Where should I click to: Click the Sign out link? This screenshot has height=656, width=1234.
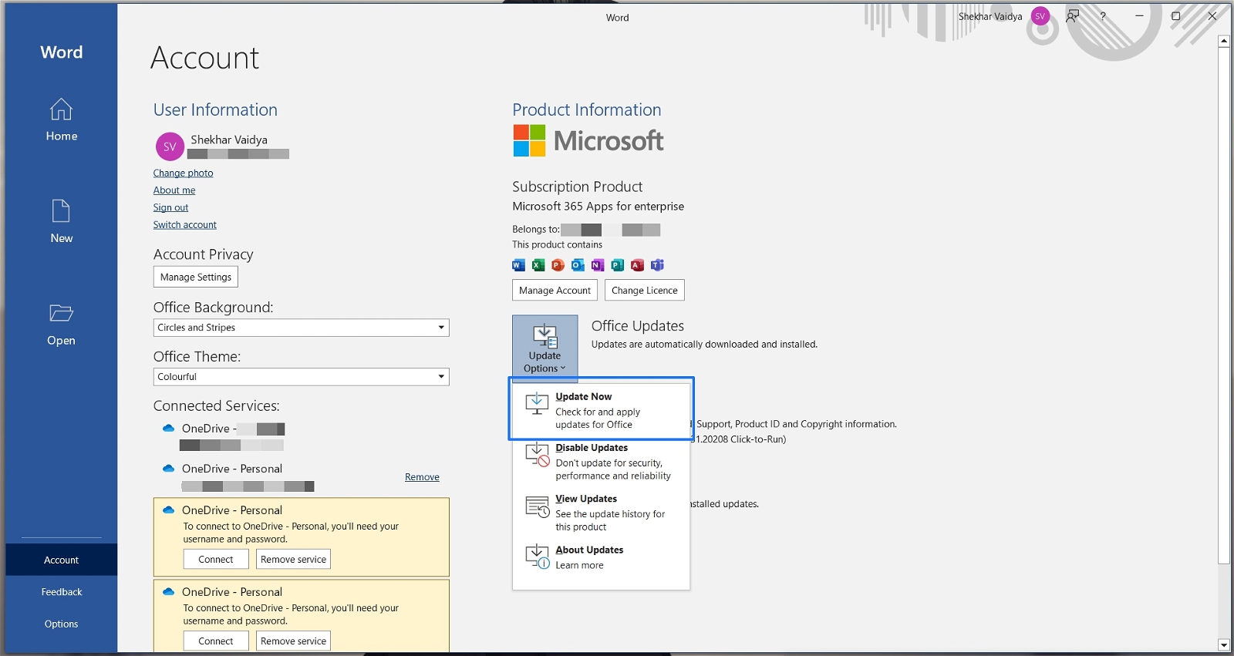(170, 207)
